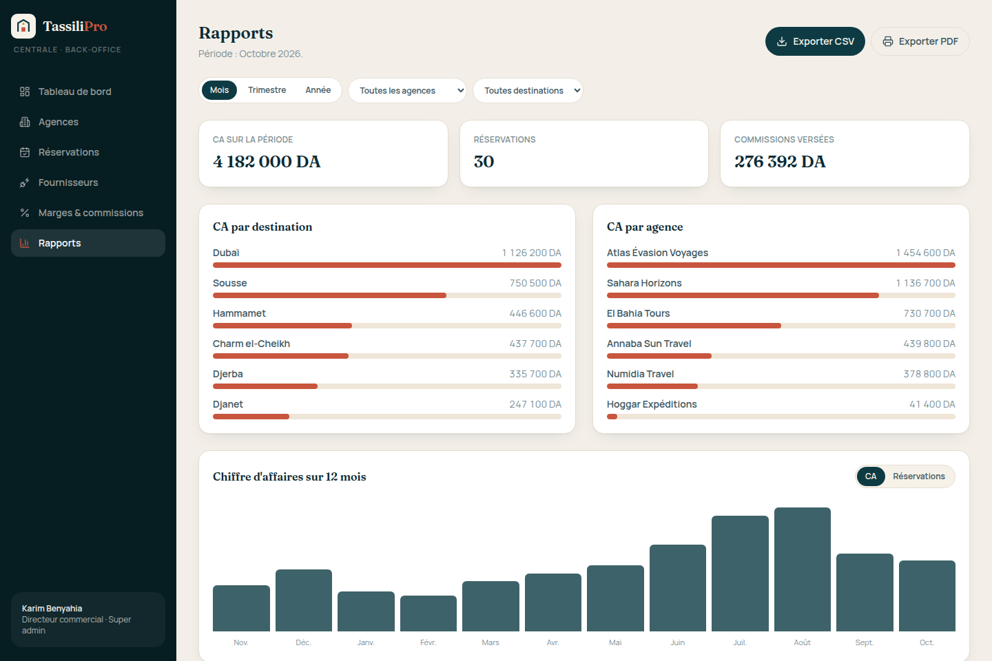Open Marges & commissions page
The width and height of the screenshot is (992, 661).
pos(88,213)
